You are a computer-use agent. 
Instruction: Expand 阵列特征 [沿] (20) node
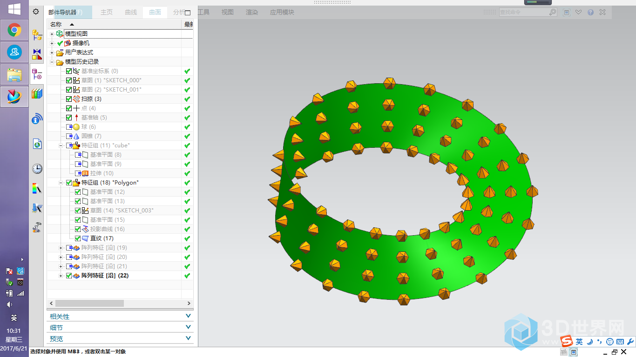61,257
